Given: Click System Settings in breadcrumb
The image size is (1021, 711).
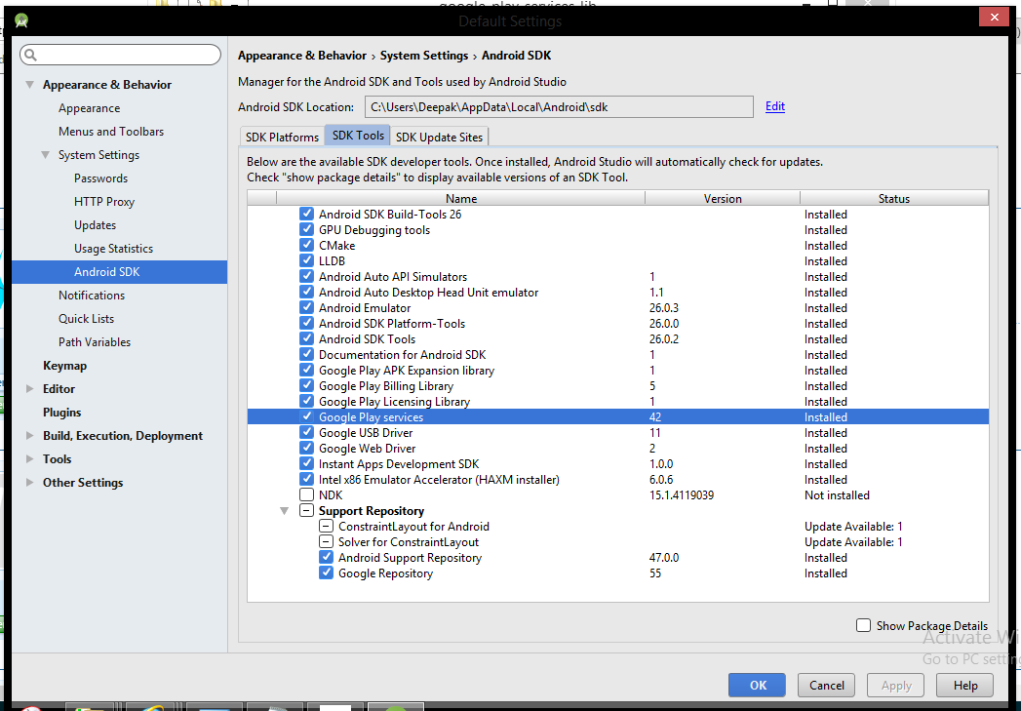Looking at the screenshot, I should tap(424, 56).
